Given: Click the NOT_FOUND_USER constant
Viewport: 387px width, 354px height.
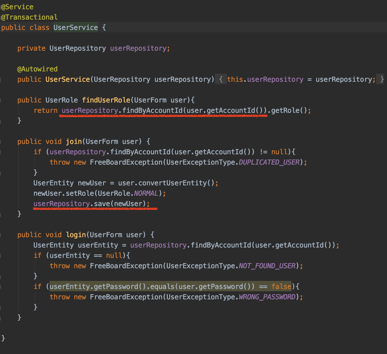Looking at the screenshot, I should point(267,266).
